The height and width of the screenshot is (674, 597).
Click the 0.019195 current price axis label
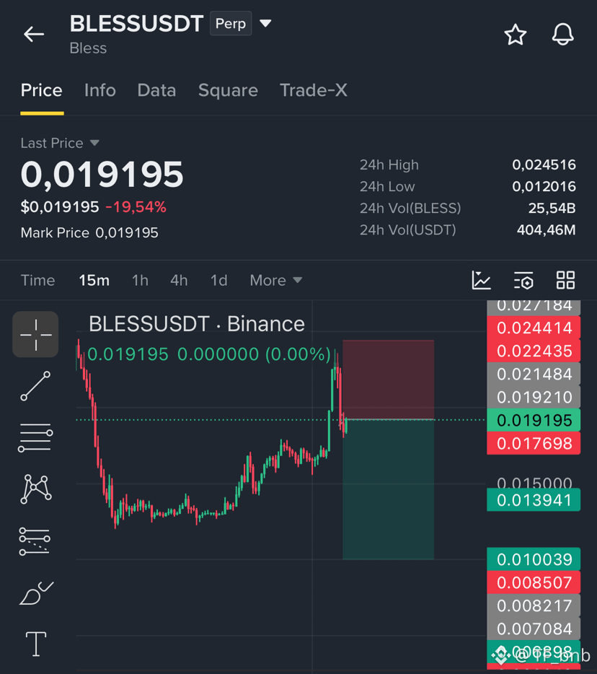click(534, 420)
